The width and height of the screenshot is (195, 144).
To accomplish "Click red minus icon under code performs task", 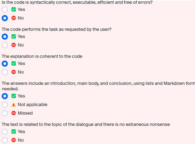I will (14, 45).
